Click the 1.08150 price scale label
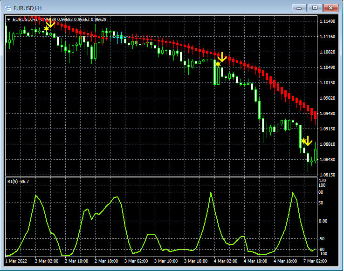The image size is (344, 271). [x=327, y=175]
